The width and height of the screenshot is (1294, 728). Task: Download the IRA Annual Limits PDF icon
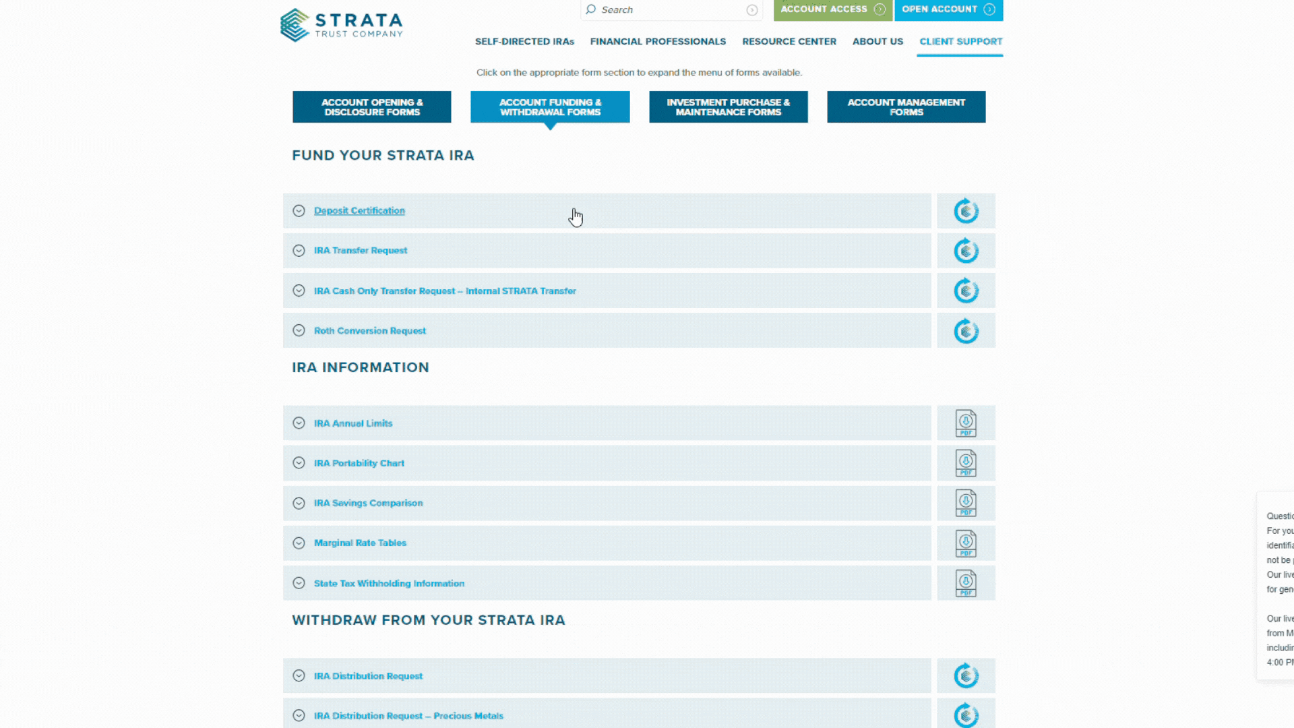[x=966, y=423]
